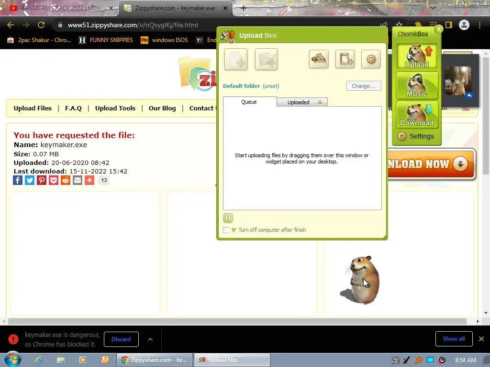490x367 pixels.
Task: Click the red warning icon for keymaker.exe
Action: point(13,339)
